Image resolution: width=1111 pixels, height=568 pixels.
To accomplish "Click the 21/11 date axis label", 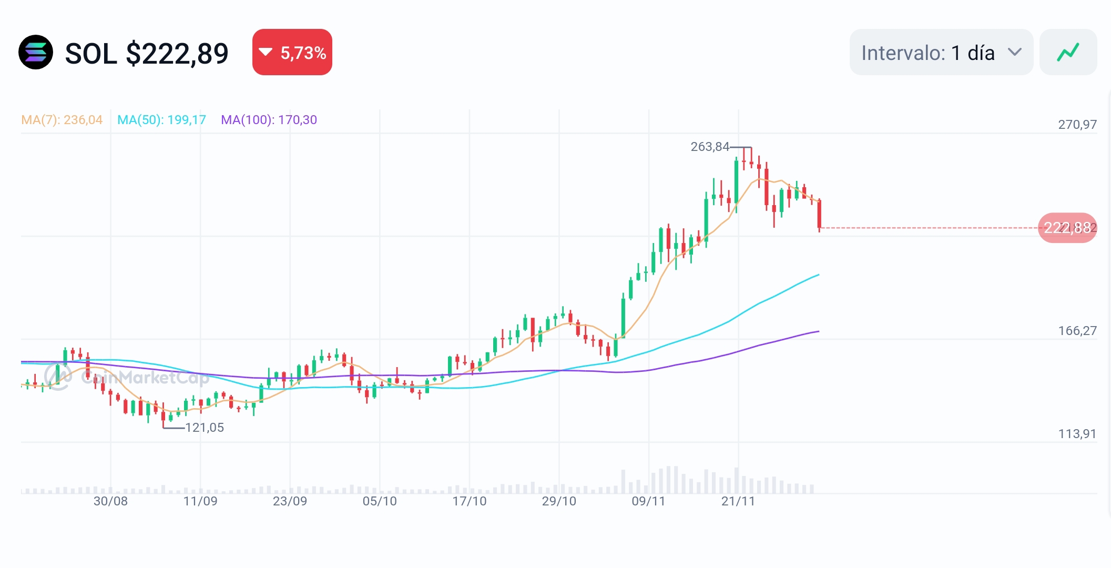I will [x=738, y=501].
